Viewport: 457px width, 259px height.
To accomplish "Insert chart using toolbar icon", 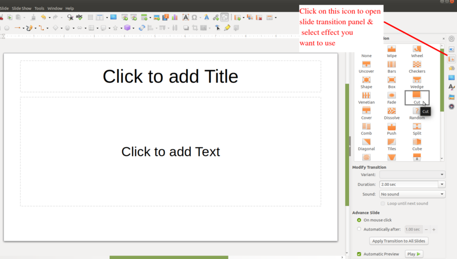I will pyautogui.click(x=175, y=18).
